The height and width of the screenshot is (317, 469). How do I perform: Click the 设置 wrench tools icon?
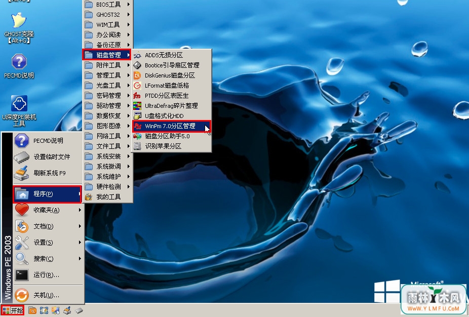[x=22, y=243]
